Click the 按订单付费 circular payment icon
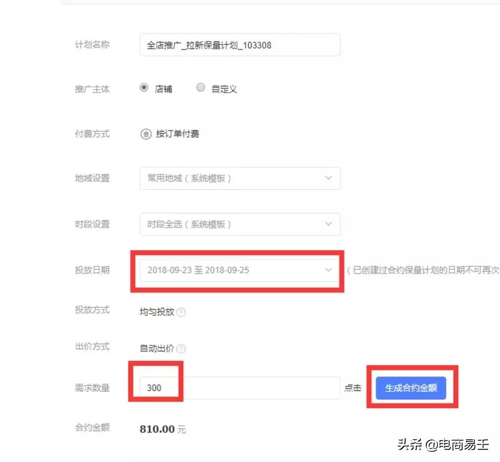The height and width of the screenshot is (462, 500). 146,134
